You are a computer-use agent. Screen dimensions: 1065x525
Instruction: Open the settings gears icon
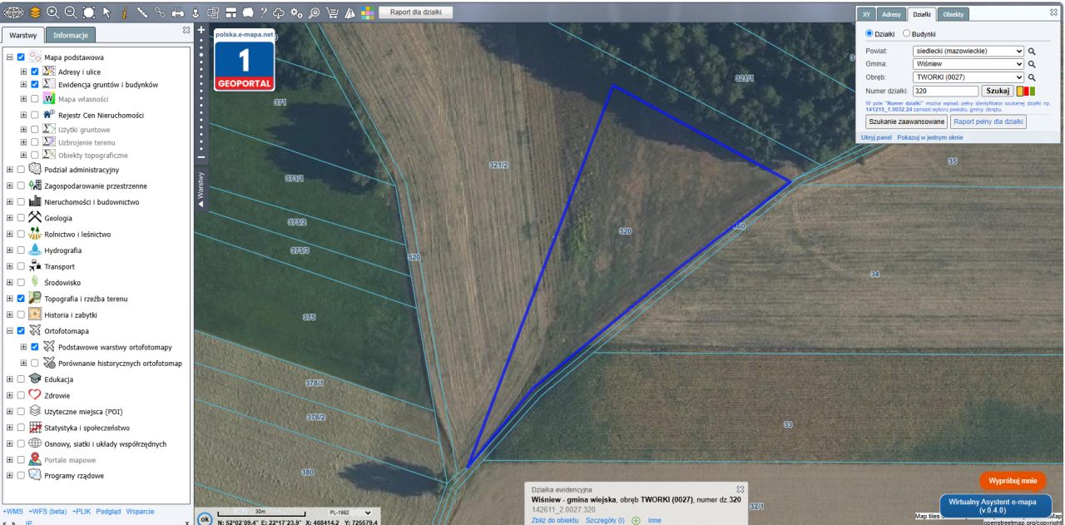tap(296, 12)
